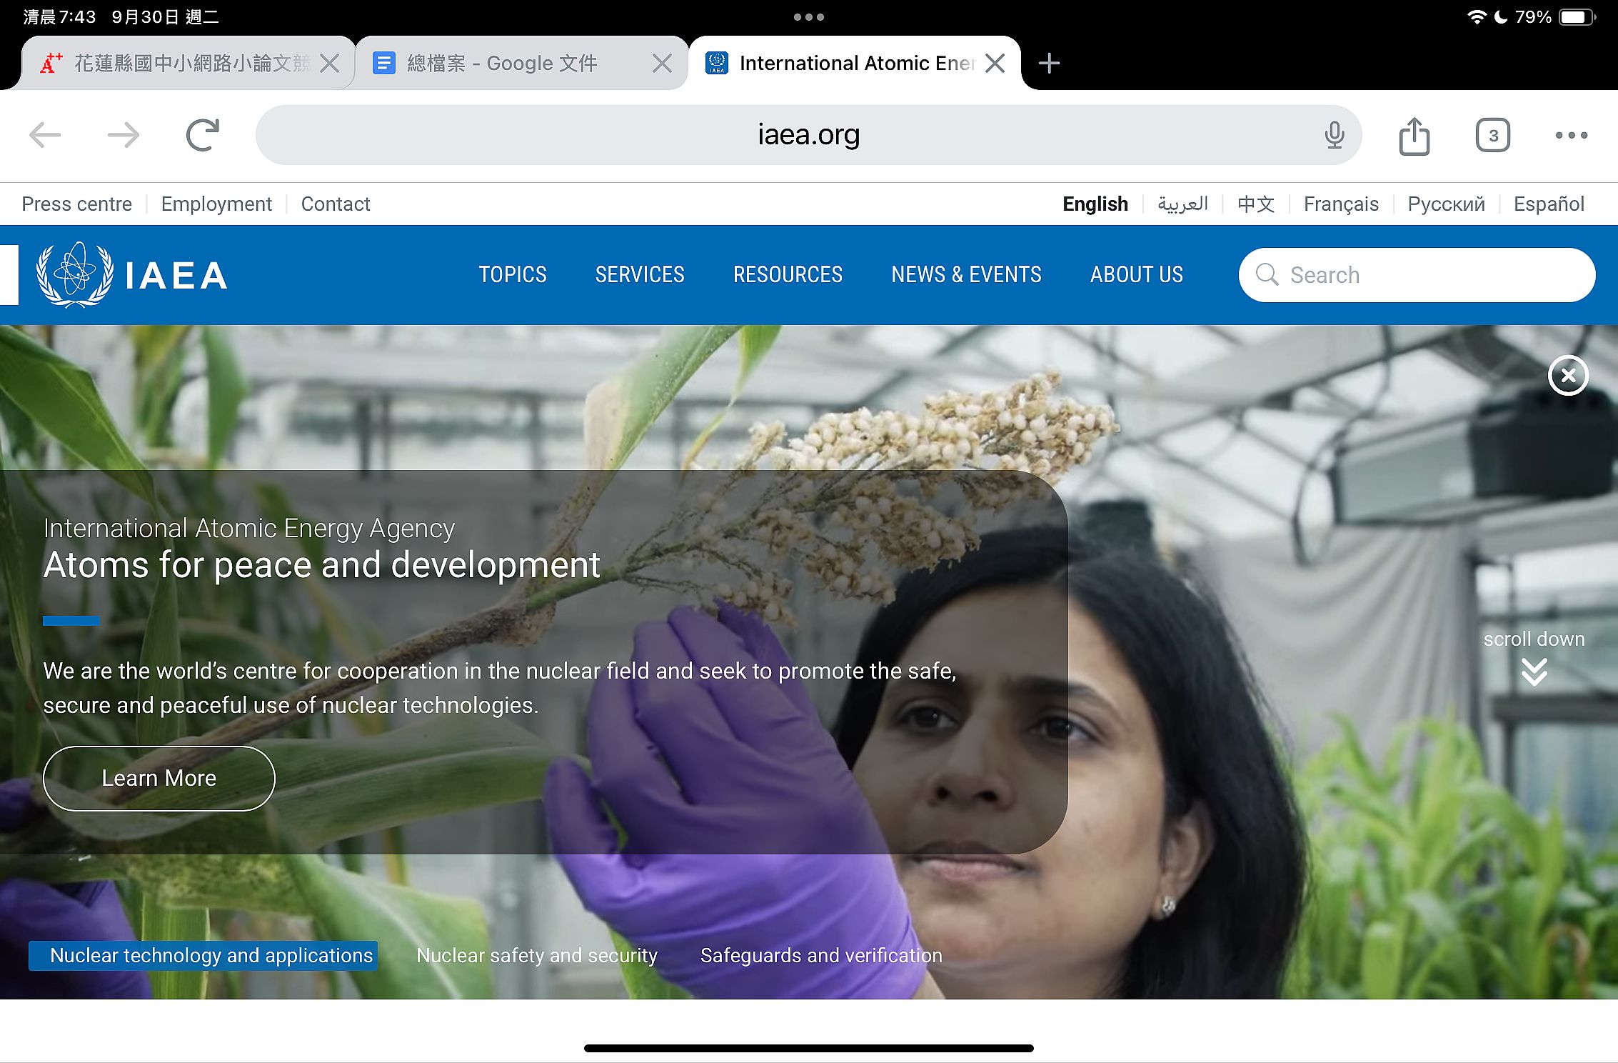The height and width of the screenshot is (1063, 1618).
Task: Tap the microphone voice search icon
Action: coord(1334,135)
